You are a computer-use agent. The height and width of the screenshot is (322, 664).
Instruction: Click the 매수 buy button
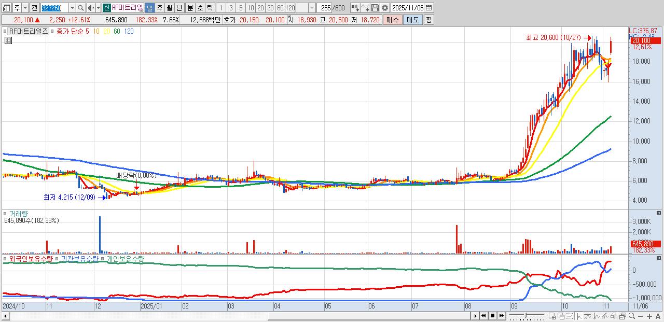tap(393, 20)
